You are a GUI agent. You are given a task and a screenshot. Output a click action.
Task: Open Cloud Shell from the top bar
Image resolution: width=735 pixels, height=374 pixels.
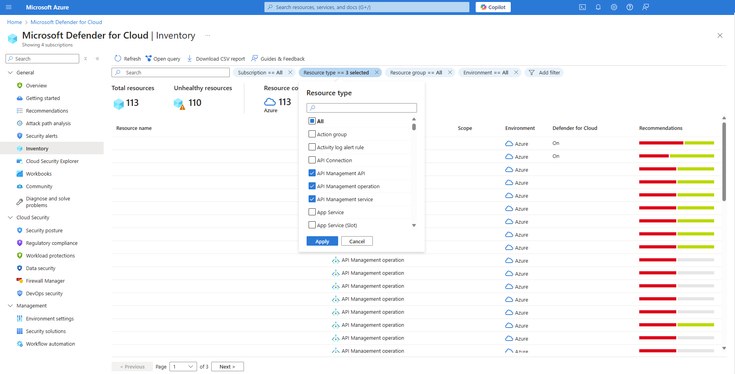[x=582, y=7]
